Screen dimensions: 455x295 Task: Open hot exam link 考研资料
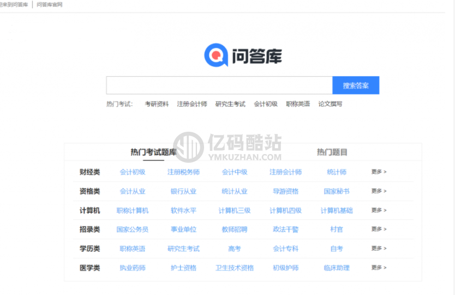(157, 104)
